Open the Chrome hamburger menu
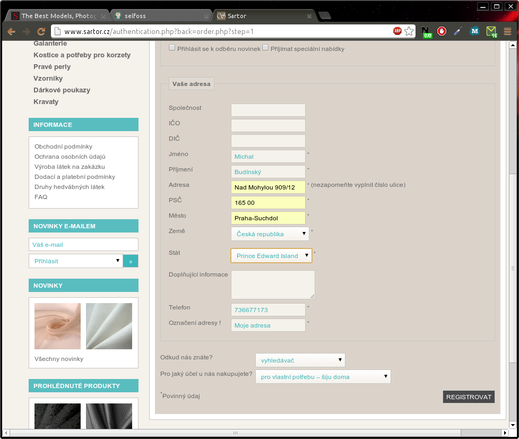The width and height of the screenshot is (519, 439). tap(507, 31)
